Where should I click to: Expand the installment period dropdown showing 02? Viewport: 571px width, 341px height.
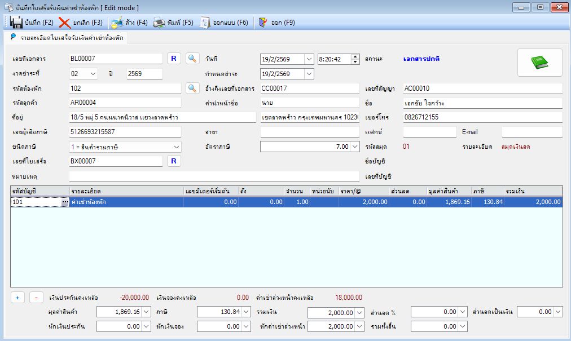tap(93, 73)
